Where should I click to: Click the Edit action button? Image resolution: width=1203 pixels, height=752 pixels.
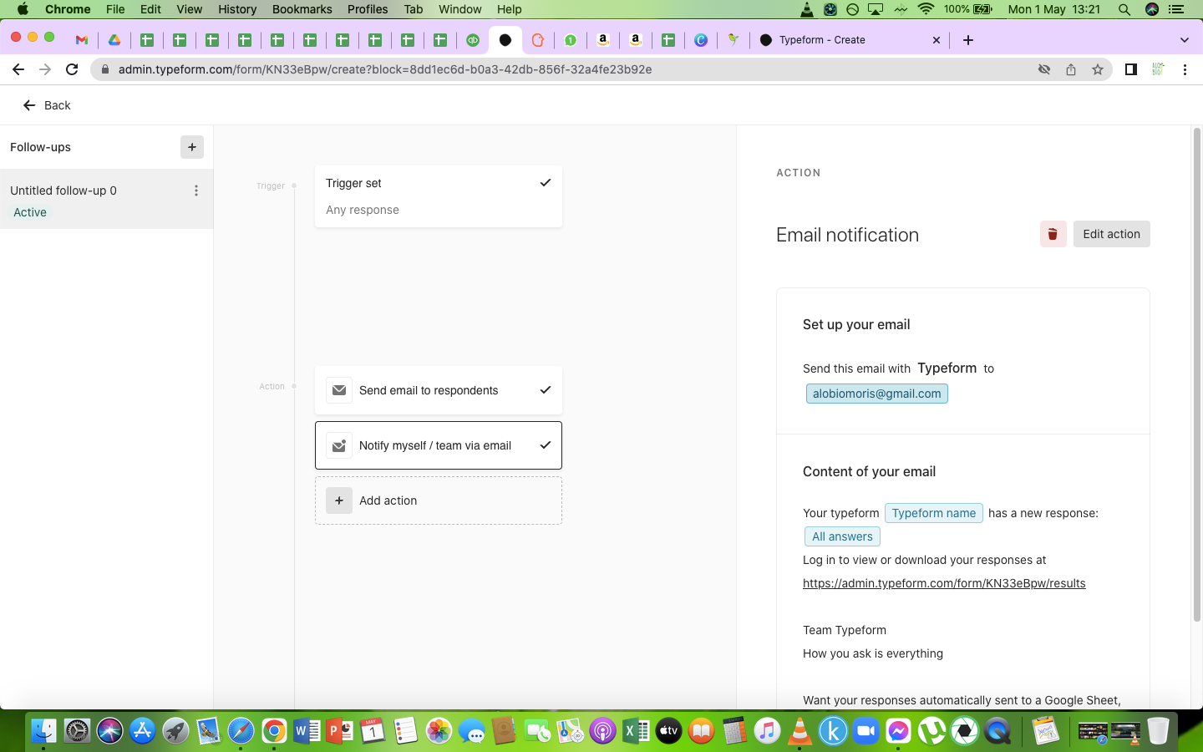point(1111,234)
